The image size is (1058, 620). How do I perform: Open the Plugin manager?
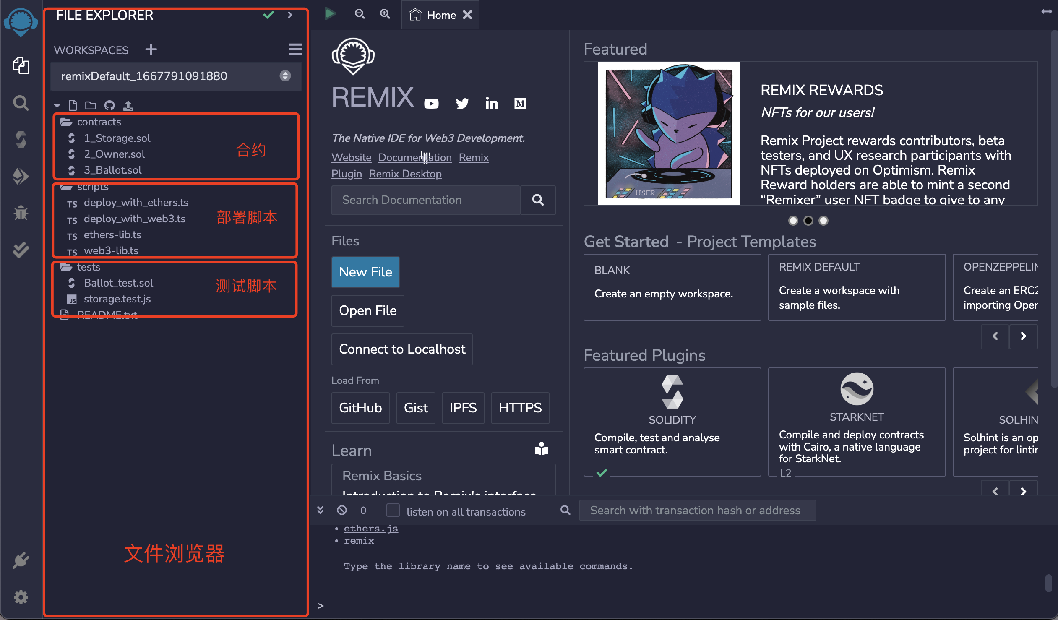click(x=21, y=560)
